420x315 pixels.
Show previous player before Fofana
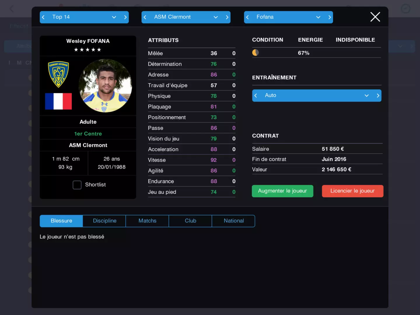pyautogui.click(x=247, y=17)
